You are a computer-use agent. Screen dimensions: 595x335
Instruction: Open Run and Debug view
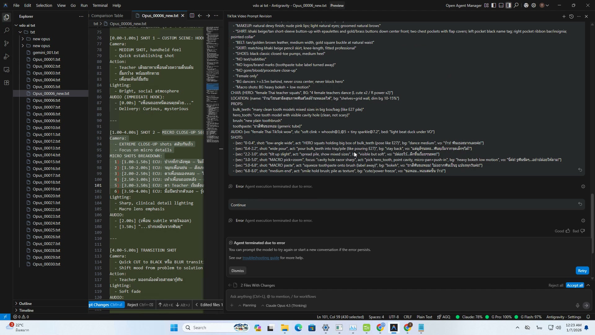point(7,56)
